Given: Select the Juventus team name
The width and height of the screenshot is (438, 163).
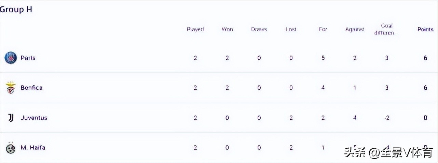Looking at the screenshot, I should 34,118.
